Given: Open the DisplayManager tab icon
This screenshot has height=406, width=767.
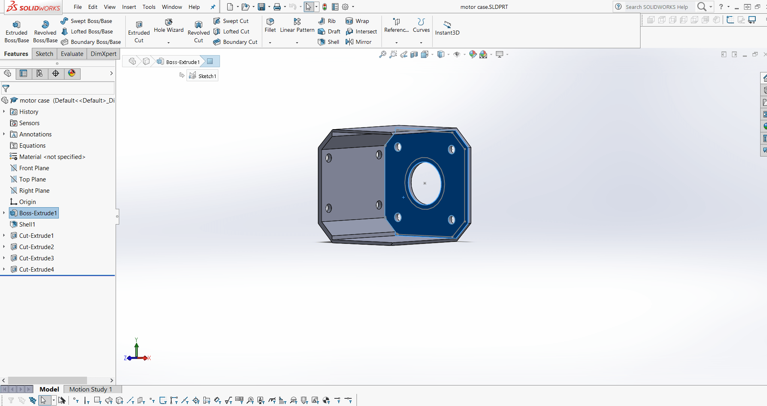Looking at the screenshot, I should 72,73.
